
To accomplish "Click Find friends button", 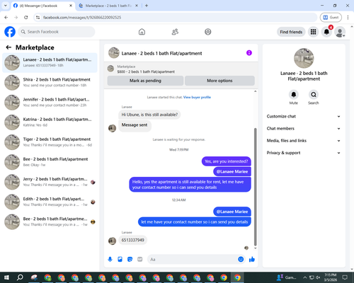I will [291, 32].
